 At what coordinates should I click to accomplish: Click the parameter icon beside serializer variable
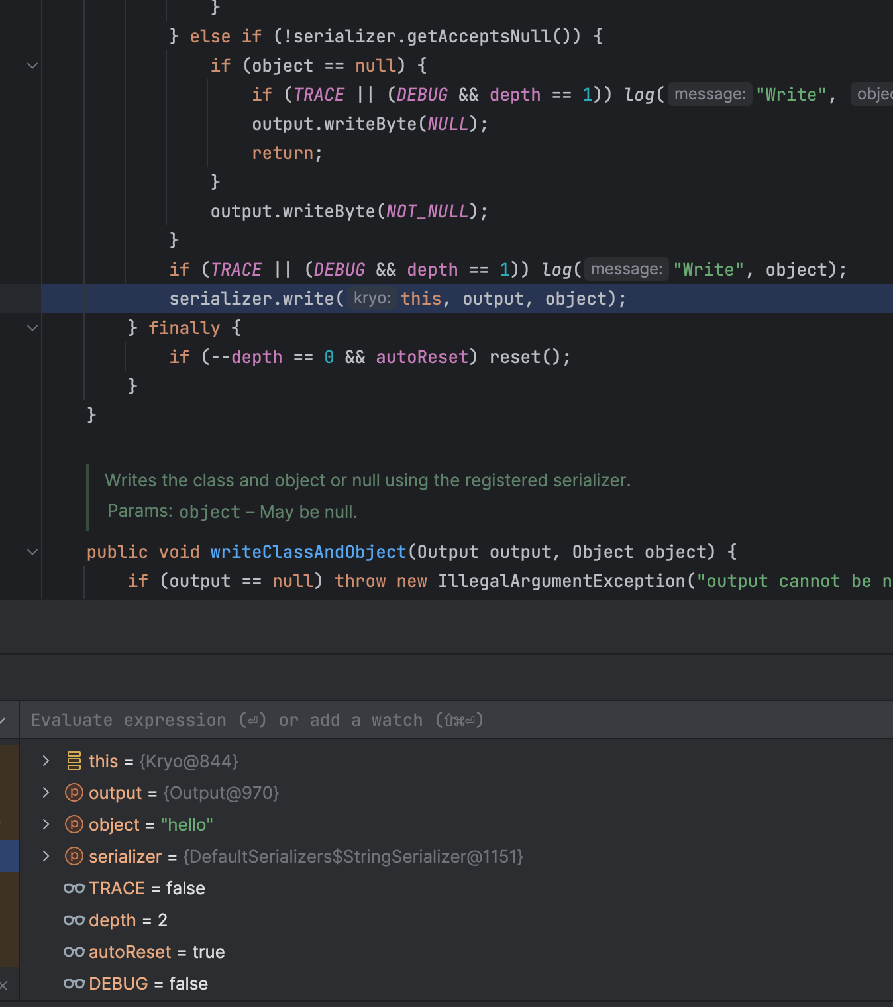coord(74,856)
